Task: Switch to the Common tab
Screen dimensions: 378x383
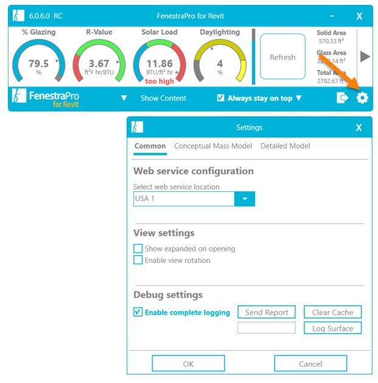Action: tap(150, 146)
